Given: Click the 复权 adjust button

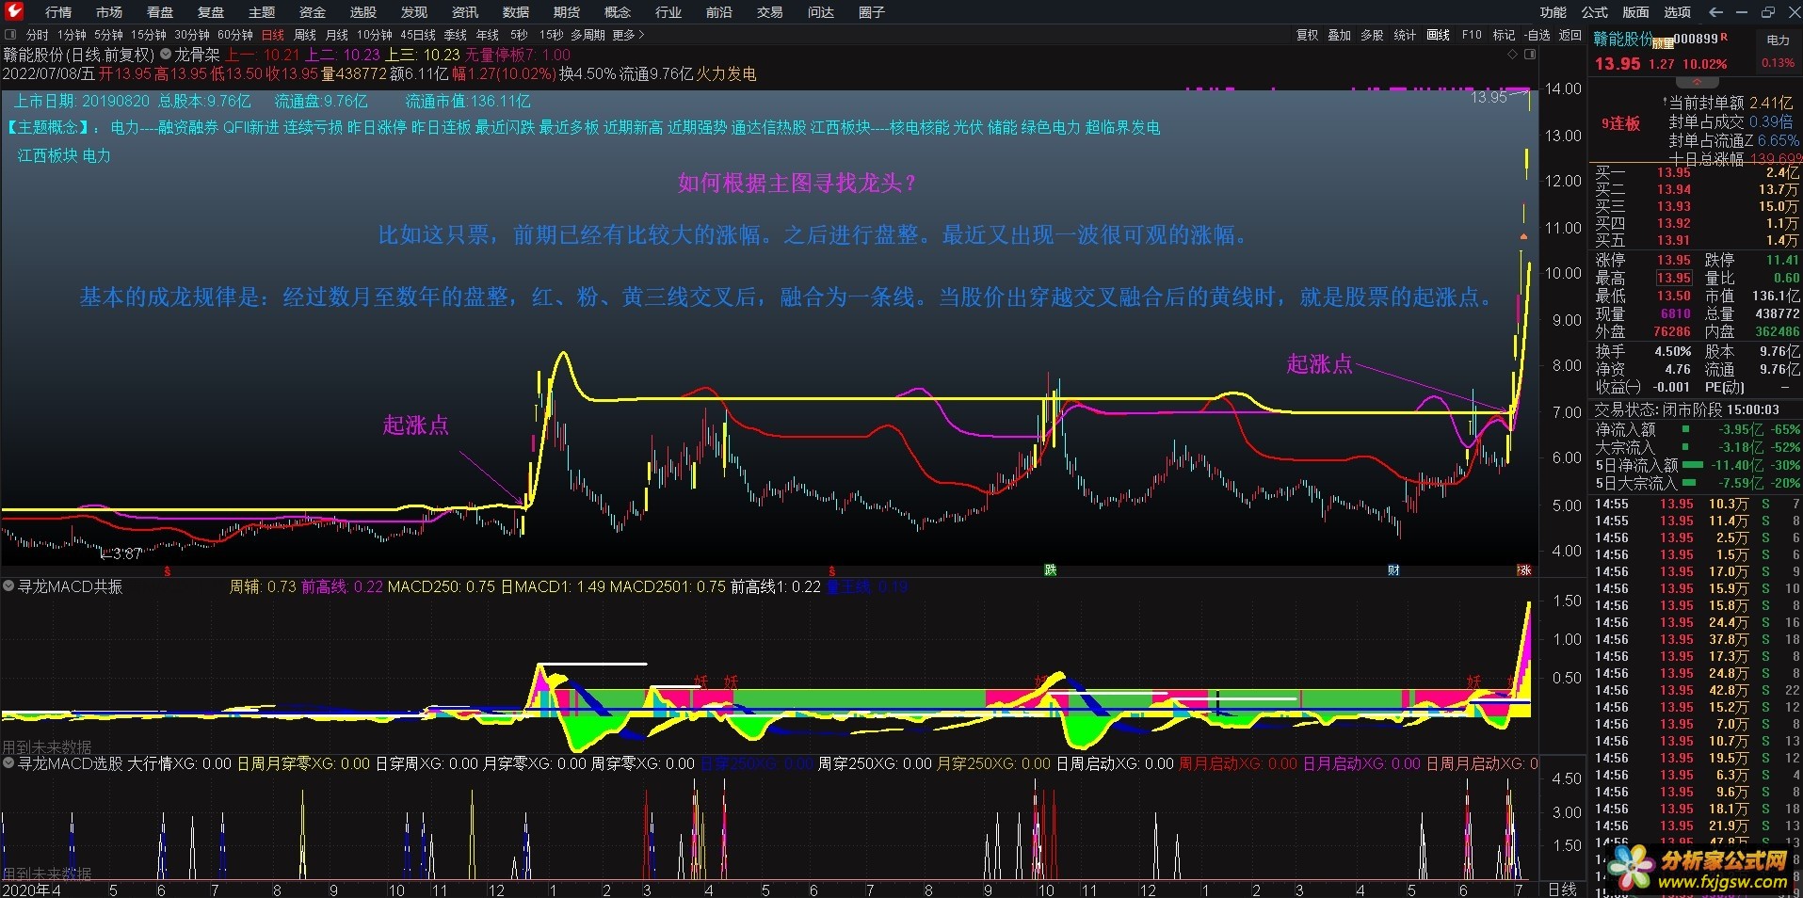Looking at the screenshot, I should click(x=1308, y=35).
